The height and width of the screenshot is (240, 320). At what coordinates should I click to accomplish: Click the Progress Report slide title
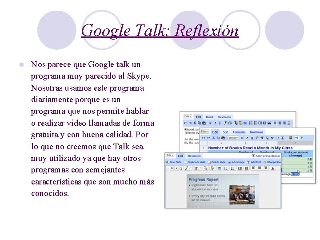(x=204, y=180)
